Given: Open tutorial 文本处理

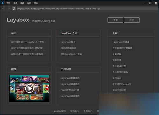Looking at the screenshot, I should click(x=117, y=60).
